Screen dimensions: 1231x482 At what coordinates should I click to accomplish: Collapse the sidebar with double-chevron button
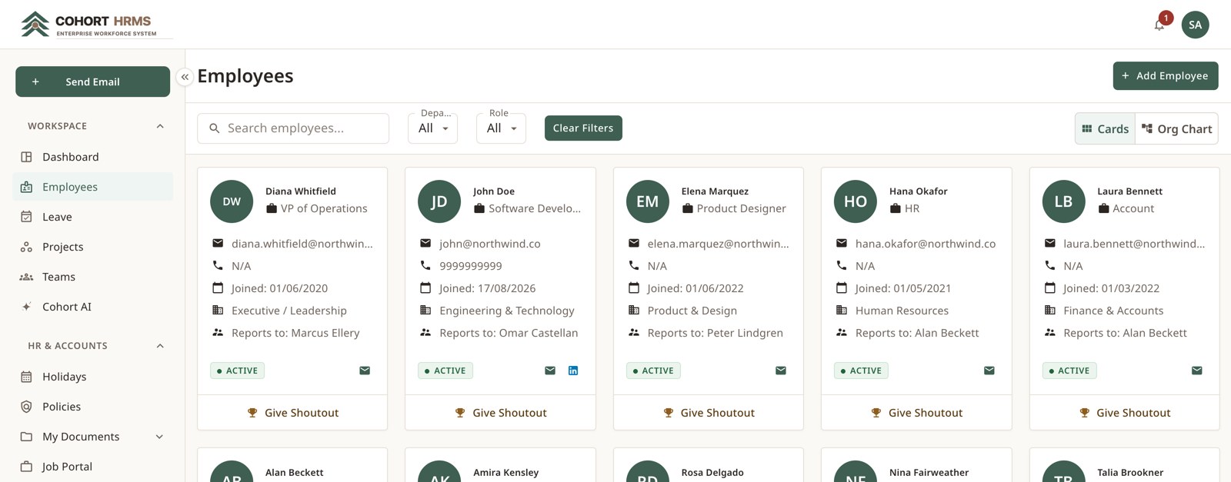coord(185,77)
